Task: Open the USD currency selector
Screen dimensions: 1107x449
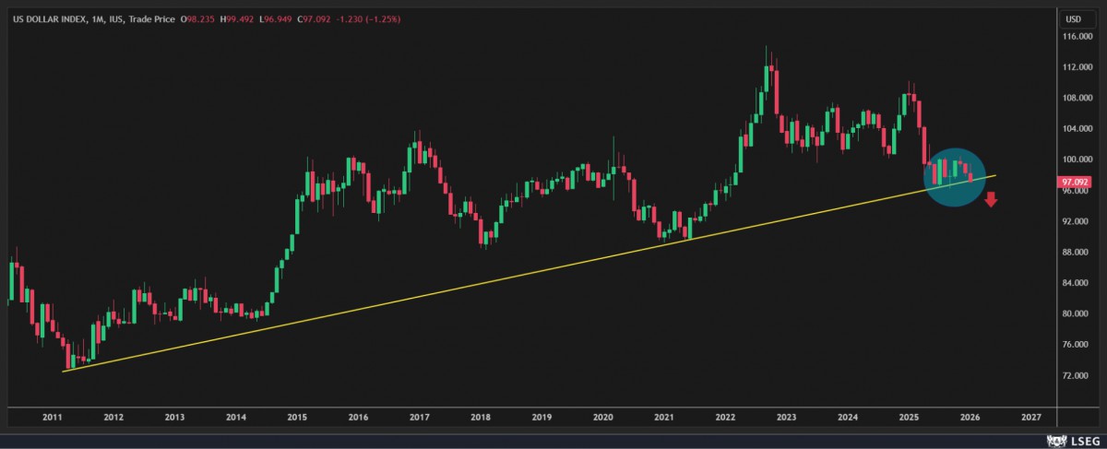Action: (x=1073, y=18)
